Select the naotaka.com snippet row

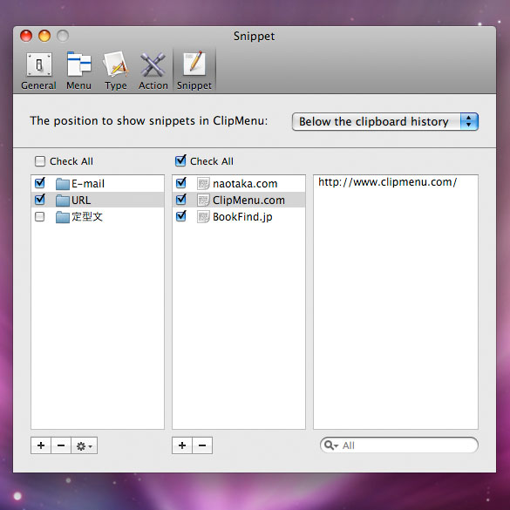(x=239, y=183)
